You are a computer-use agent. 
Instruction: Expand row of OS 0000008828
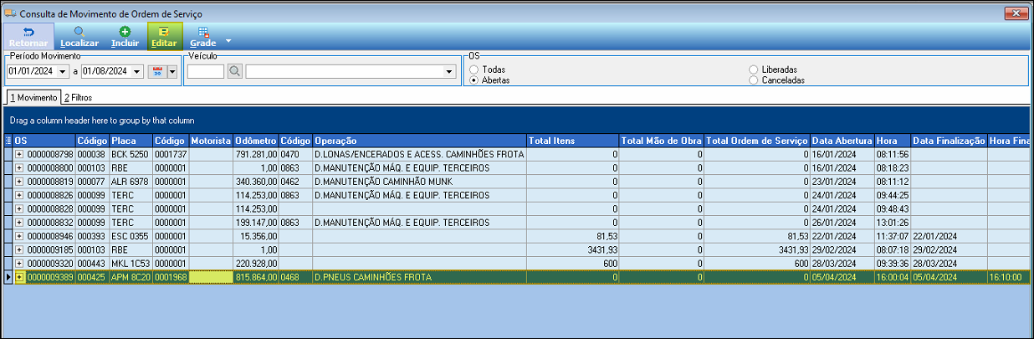click(x=19, y=208)
